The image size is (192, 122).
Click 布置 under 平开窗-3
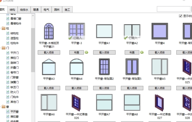click(77, 52)
